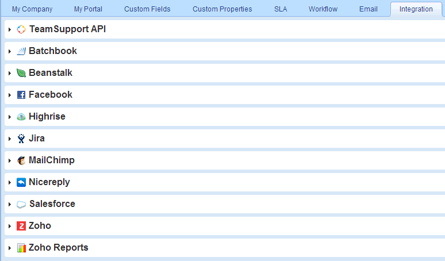Expand the Jira section arrow
The height and width of the screenshot is (261, 445).
[10, 139]
